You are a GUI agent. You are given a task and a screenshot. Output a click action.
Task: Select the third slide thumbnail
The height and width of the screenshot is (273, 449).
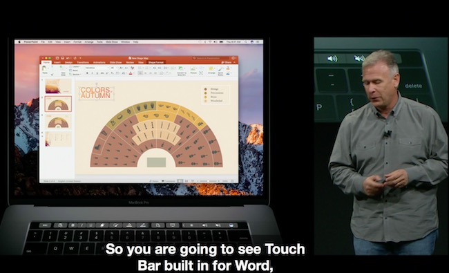click(x=58, y=122)
